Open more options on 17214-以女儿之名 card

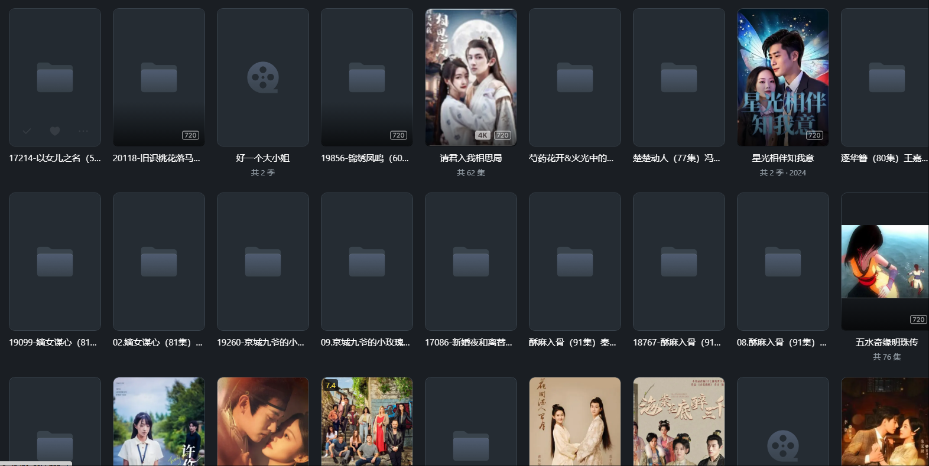click(83, 131)
